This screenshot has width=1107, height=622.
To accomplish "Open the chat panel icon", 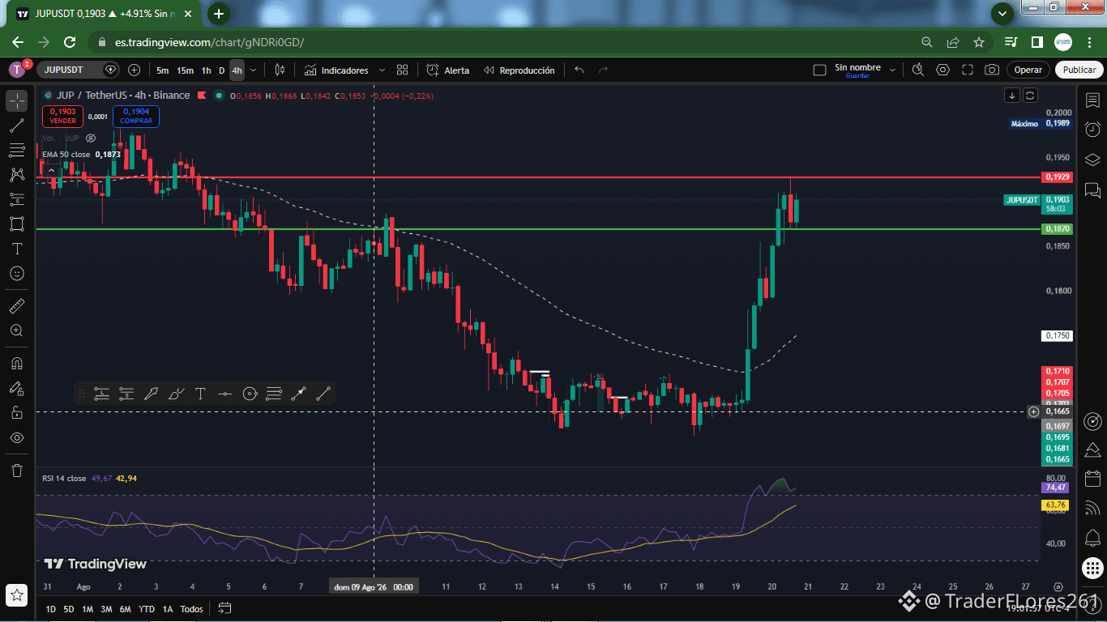I will 1092,190.
